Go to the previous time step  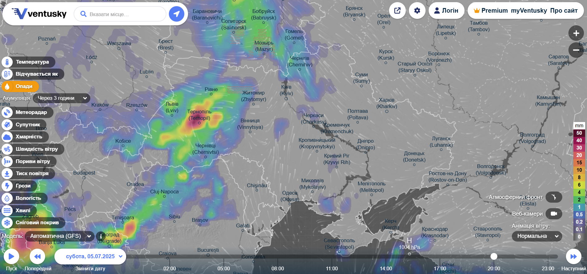click(x=37, y=256)
